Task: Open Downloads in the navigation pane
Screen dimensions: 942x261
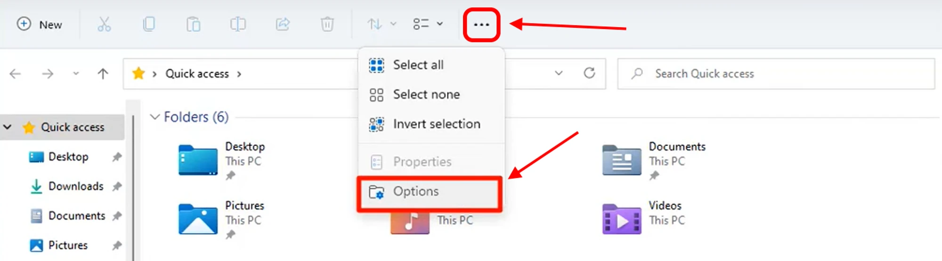Action: 75,186
